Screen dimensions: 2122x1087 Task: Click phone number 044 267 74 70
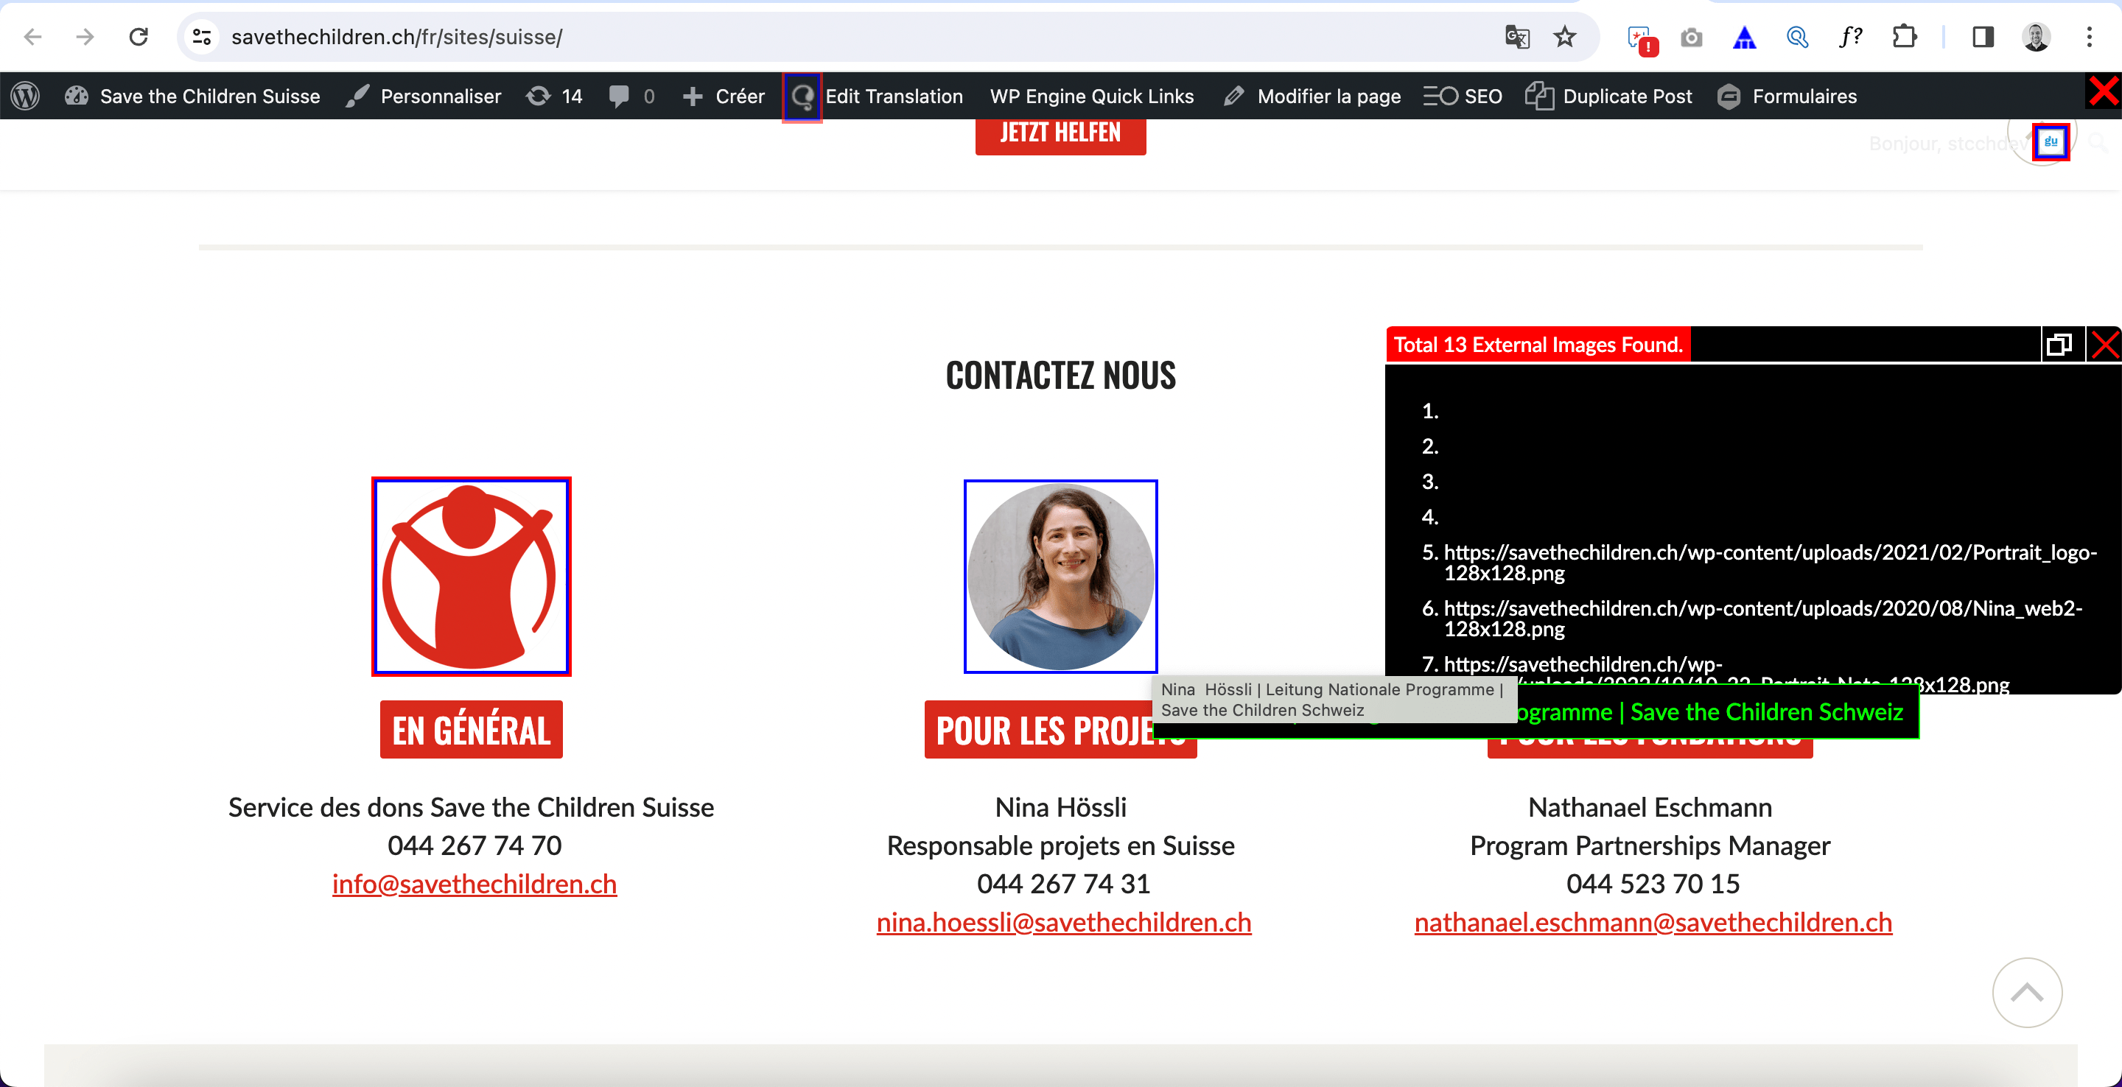point(475,845)
